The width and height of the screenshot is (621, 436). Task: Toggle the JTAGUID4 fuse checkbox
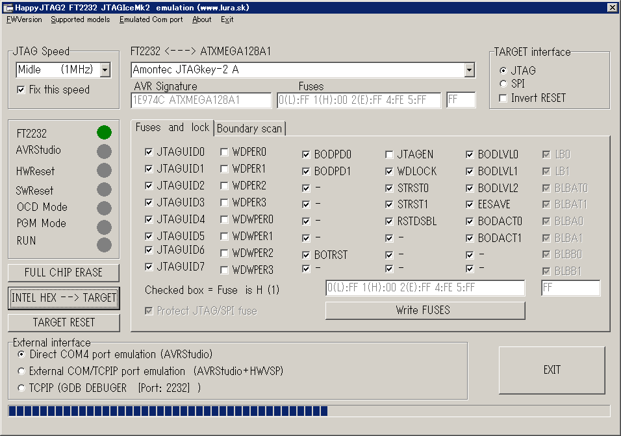[x=149, y=219]
